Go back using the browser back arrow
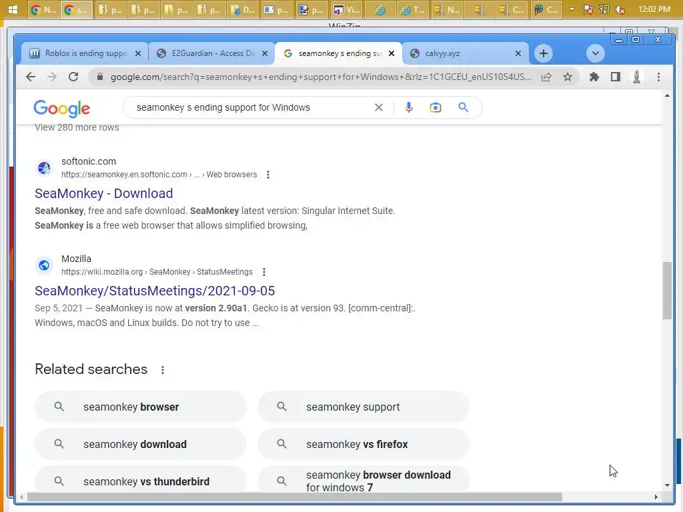Viewport: 683px width, 512px height. 31,77
